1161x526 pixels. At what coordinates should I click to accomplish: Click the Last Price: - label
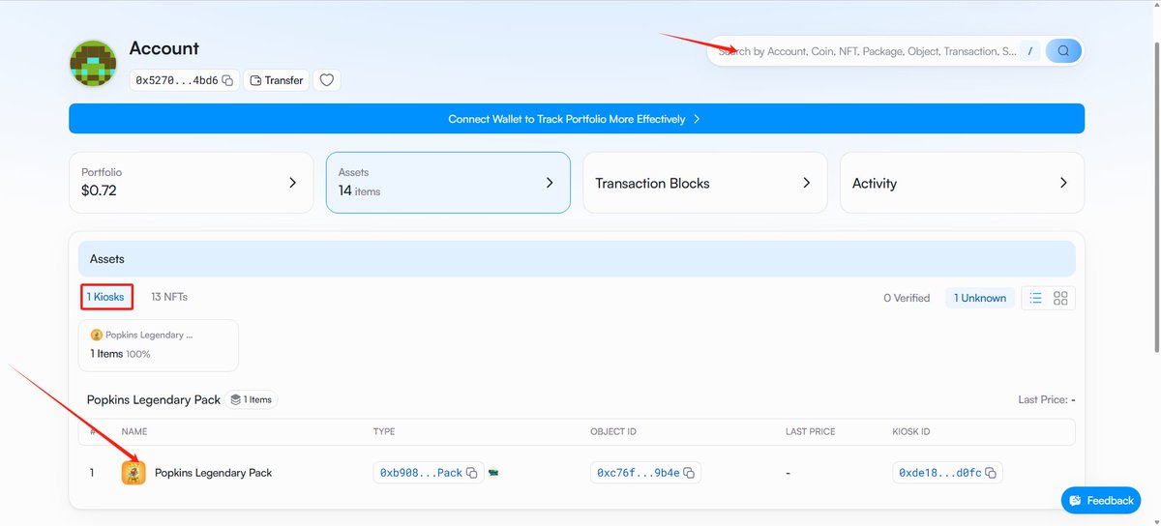click(x=1047, y=399)
